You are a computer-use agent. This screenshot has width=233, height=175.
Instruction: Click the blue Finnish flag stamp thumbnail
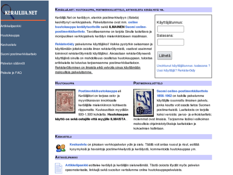tap(144, 103)
